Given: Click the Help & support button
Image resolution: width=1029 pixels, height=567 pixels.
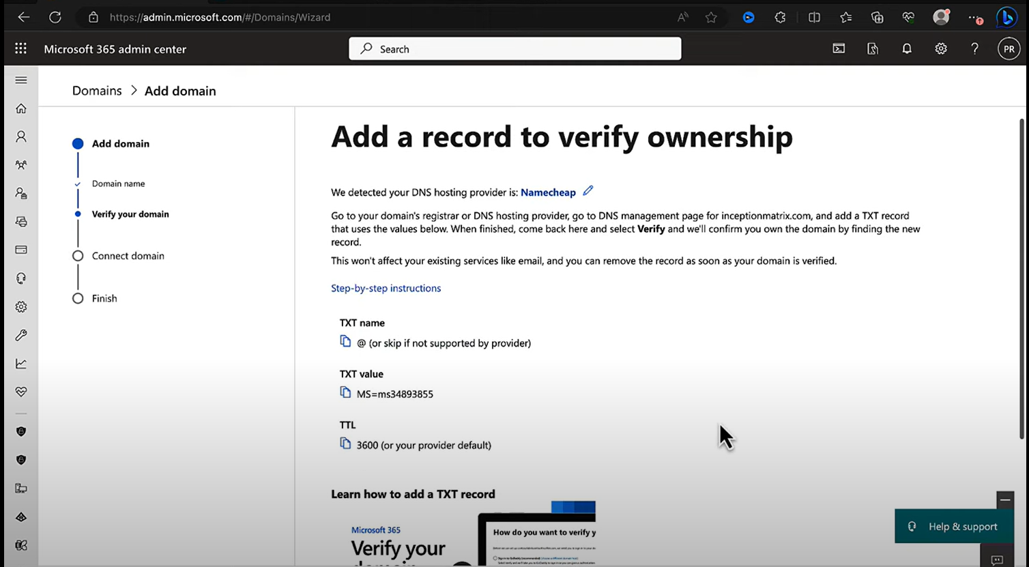Looking at the screenshot, I should 954,527.
